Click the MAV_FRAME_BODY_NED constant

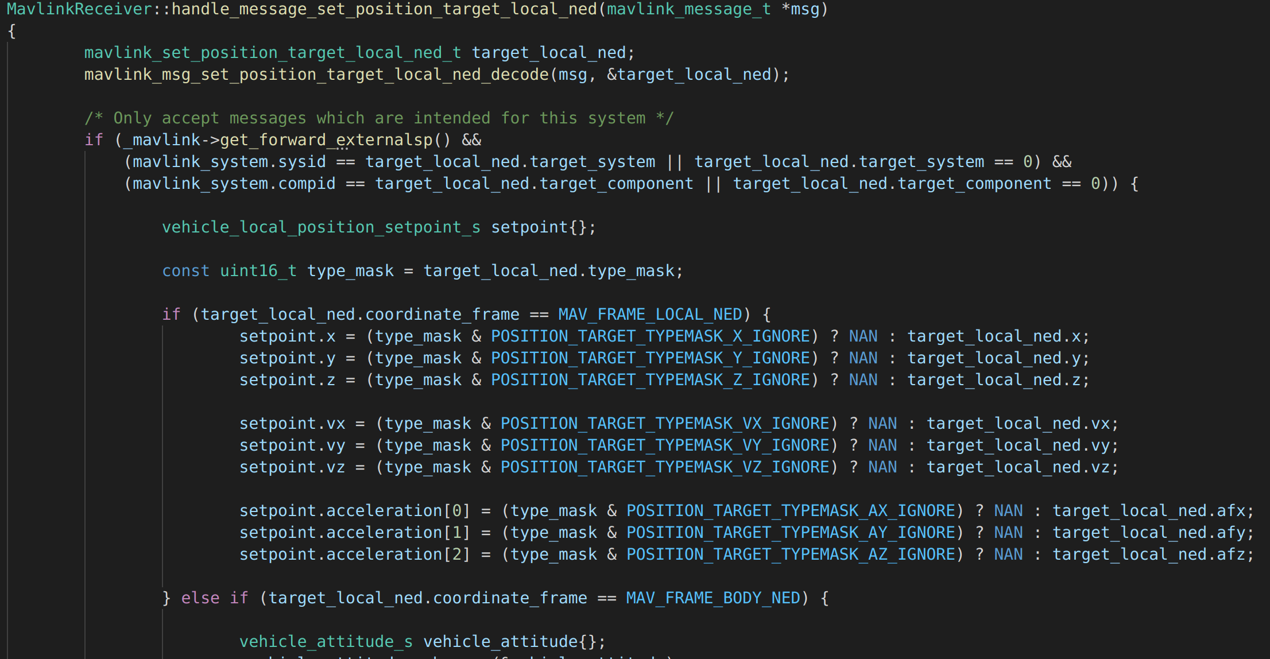[713, 598]
